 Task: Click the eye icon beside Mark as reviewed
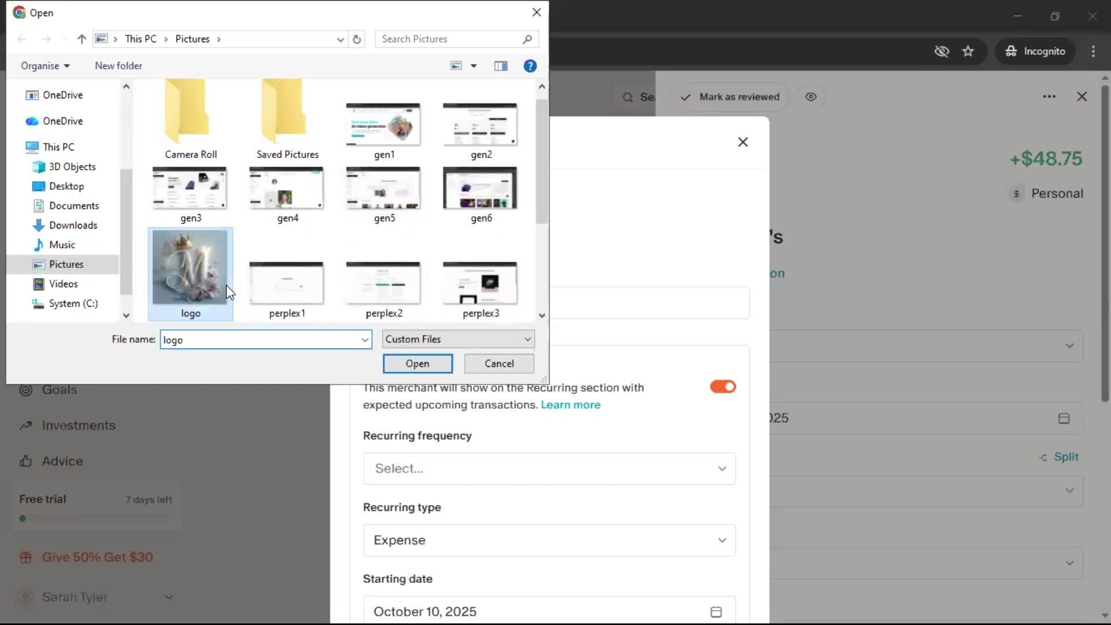(811, 97)
